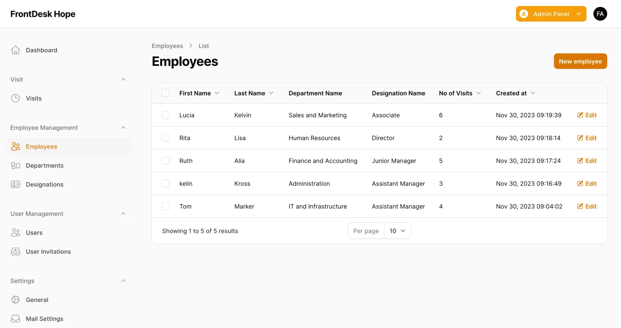Click the edit pencil icon for Lucia
Image resolution: width=621 pixels, height=328 pixels.
(x=580, y=115)
